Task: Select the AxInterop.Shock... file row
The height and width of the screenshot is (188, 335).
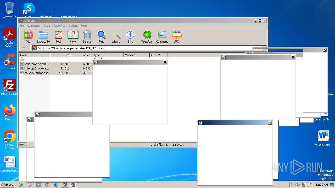Action: [x=55, y=64]
